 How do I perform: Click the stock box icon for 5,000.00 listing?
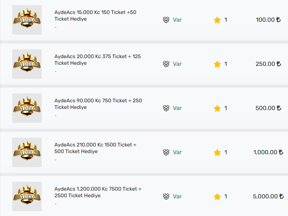click(x=166, y=196)
